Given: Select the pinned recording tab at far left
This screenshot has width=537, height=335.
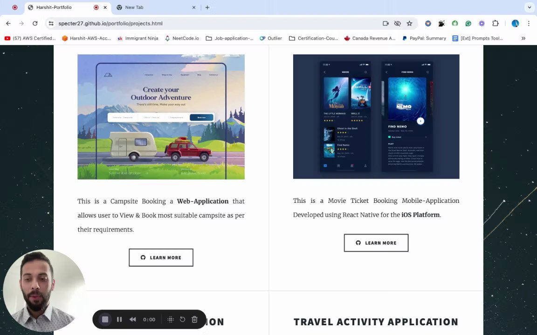Looking at the screenshot, I should [x=15, y=7].
